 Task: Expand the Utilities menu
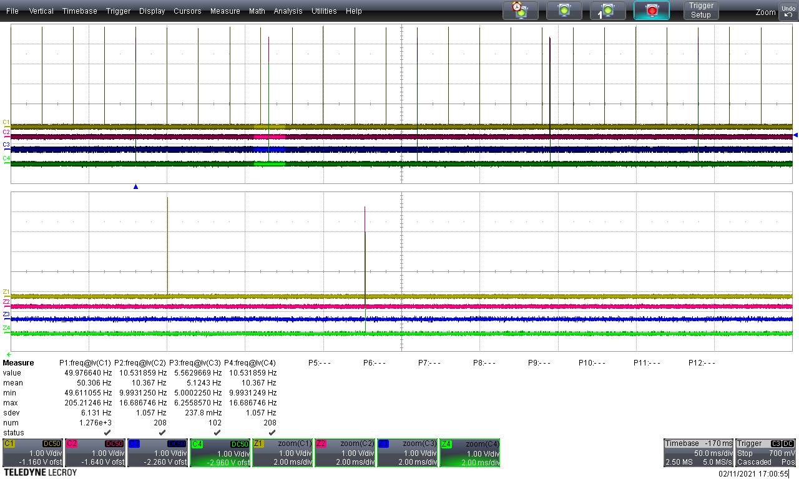coord(324,11)
